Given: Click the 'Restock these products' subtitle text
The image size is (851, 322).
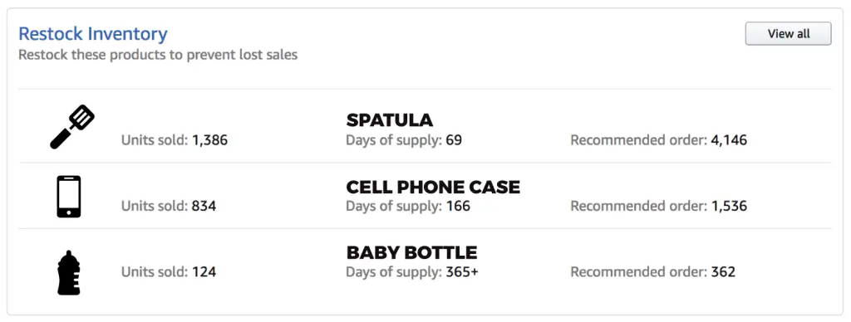Looking at the screenshot, I should [x=158, y=55].
